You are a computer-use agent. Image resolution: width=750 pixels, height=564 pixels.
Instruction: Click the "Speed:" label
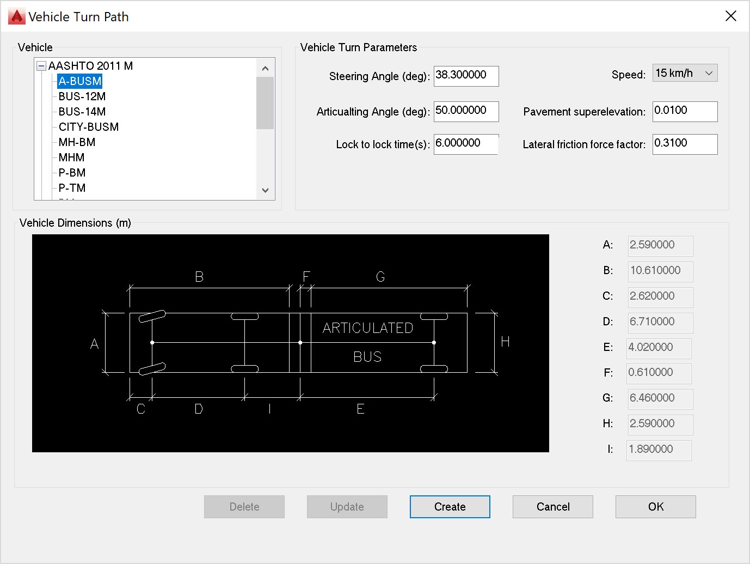point(629,75)
